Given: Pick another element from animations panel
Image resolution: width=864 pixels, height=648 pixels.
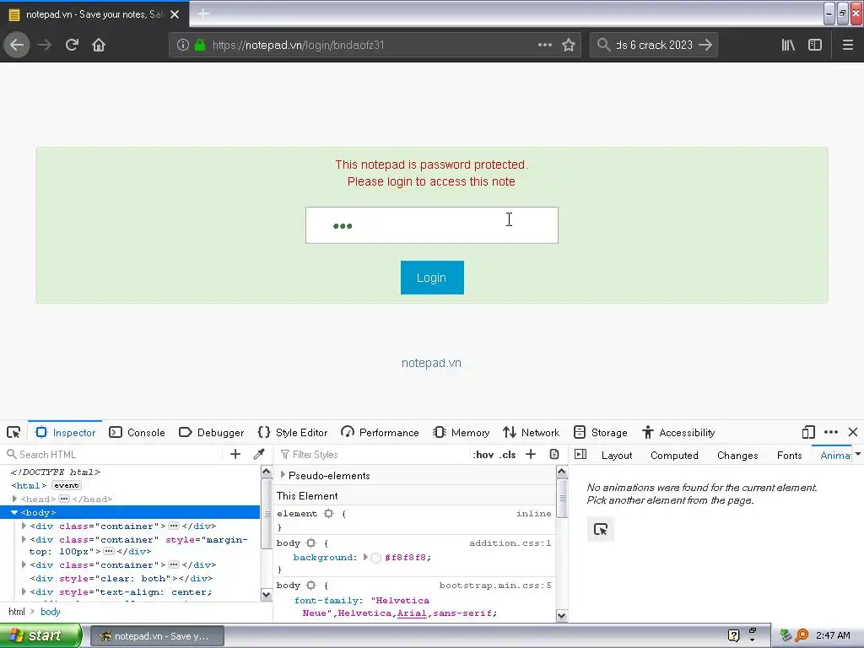Looking at the screenshot, I should click(x=601, y=530).
